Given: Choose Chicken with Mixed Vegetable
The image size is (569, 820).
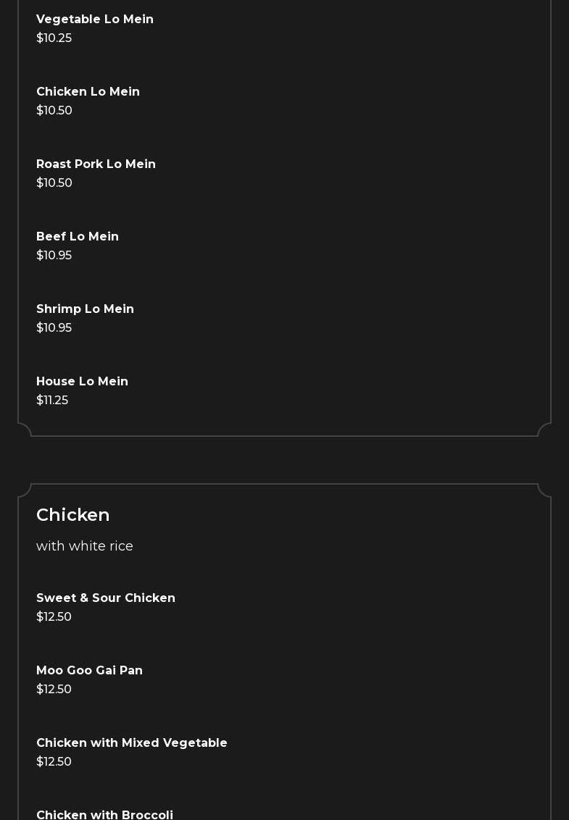Looking at the screenshot, I should pos(132,743).
